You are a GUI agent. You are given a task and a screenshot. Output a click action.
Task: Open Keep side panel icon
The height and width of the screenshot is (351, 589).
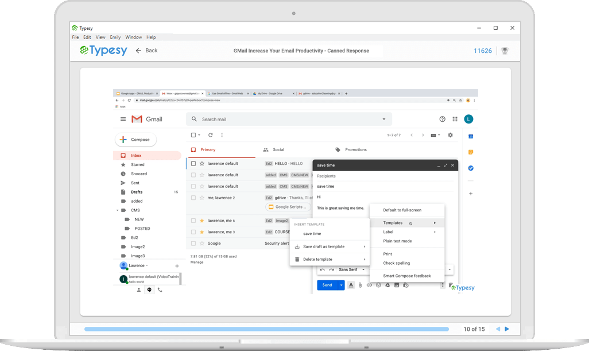471,152
